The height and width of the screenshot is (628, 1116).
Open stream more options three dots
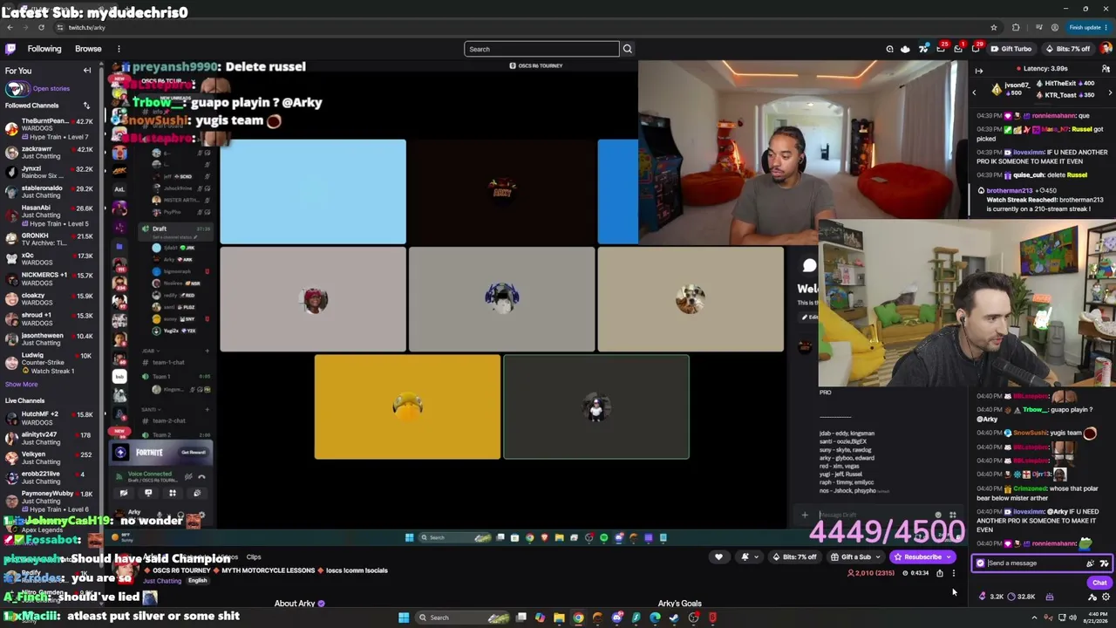(954, 573)
